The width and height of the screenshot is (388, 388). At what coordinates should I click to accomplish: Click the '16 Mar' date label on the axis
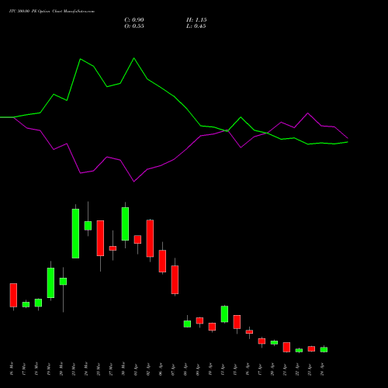point(11,369)
